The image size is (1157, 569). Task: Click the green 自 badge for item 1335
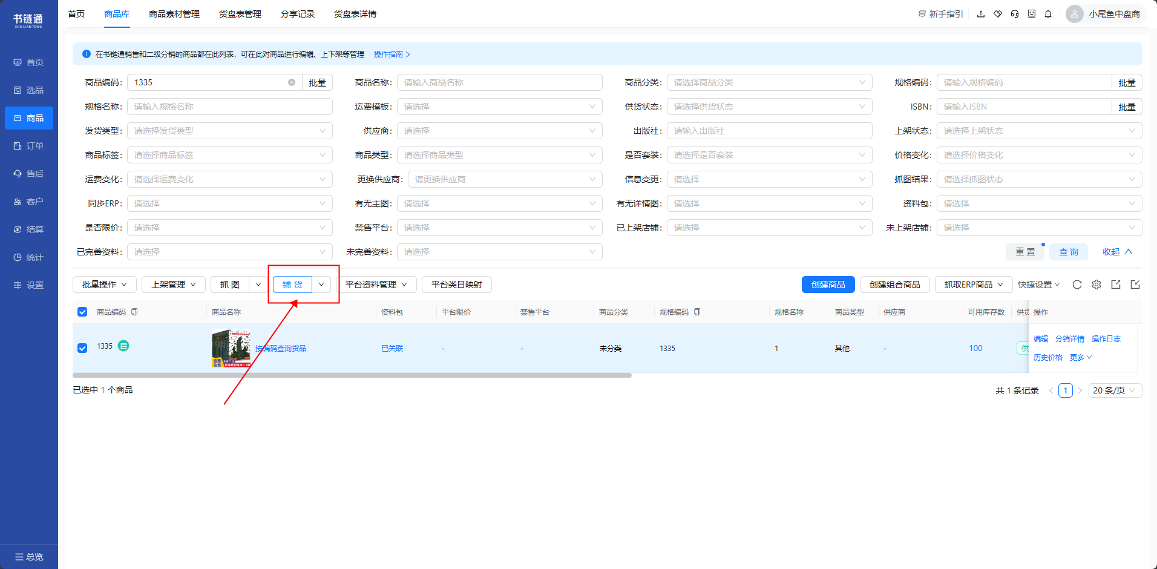click(x=123, y=346)
